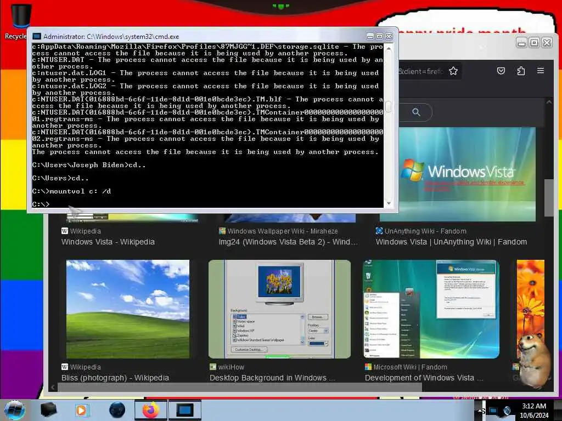Open Img24 (Windows Vista Beta 2) result

288,242
